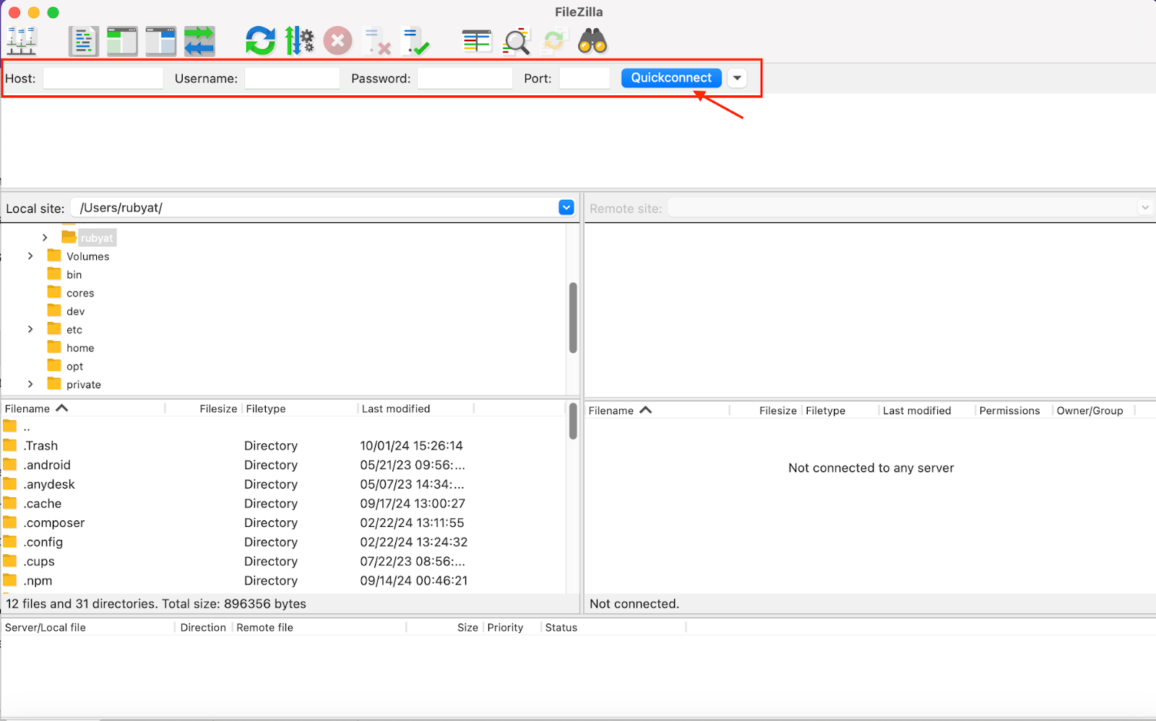This screenshot has width=1156, height=721.
Task: Expand the etc folder in tree
Action: tap(30, 329)
